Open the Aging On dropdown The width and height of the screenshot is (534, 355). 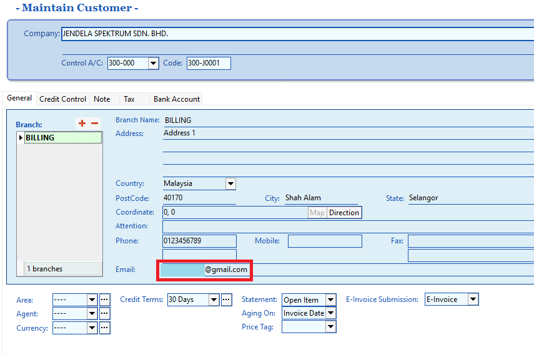pos(330,313)
